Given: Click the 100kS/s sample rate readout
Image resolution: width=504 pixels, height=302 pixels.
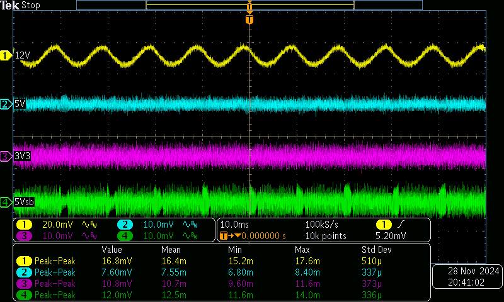Looking at the screenshot, I should pos(322,225).
